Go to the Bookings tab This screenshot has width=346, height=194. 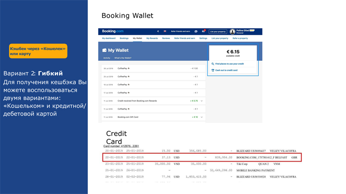pyautogui.click(x=124, y=38)
